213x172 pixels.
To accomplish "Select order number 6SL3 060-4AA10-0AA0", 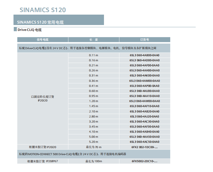I will pyautogui.click(x=145, y=96).
